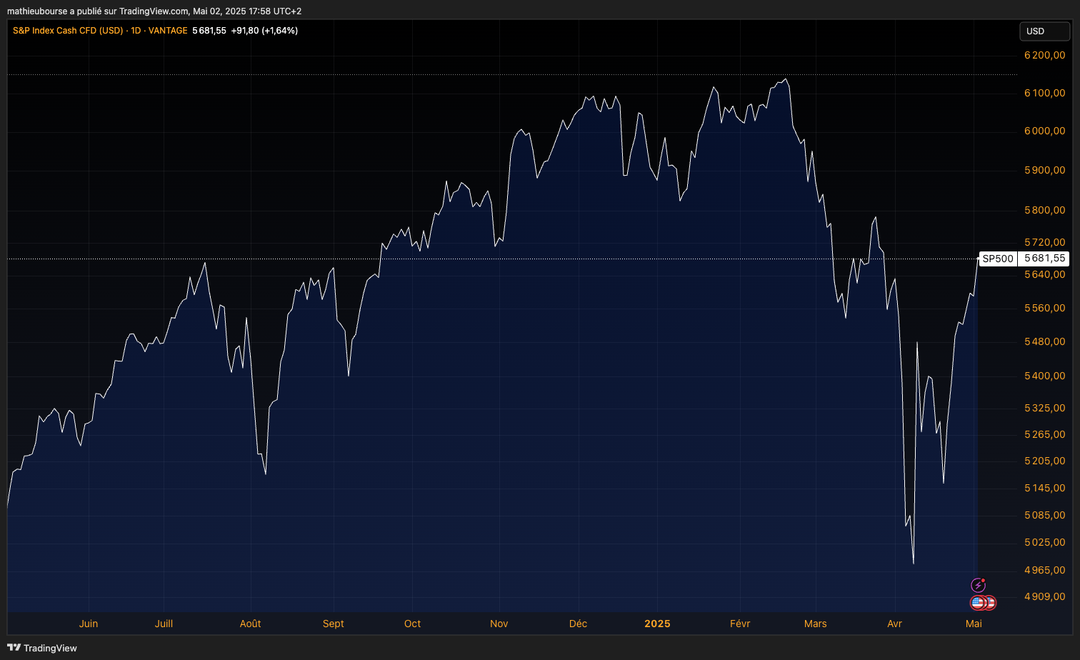The height and width of the screenshot is (660, 1080).
Task: Click the 5 681,55 current price tag on axis
Action: pyautogui.click(x=1044, y=259)
